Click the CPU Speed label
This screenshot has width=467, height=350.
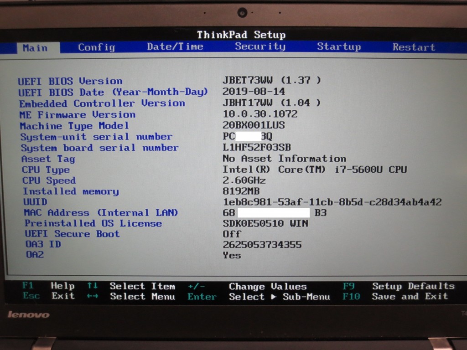coord(49,180)
